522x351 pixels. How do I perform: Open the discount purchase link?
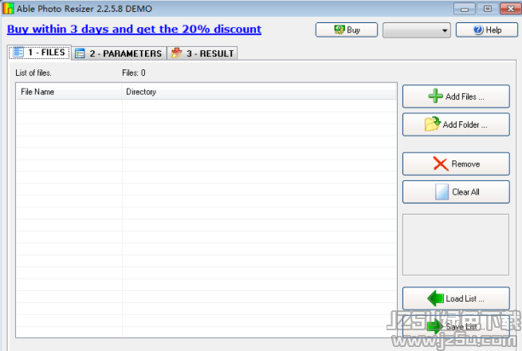[134, 30]
